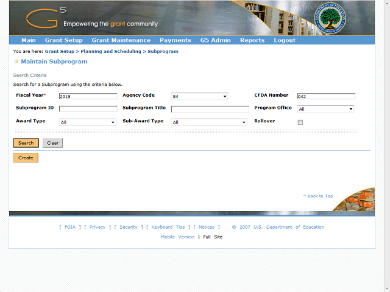Expand the Sub-Award Type dropdown
This screenshot has width=390, height=292.
pyautogui.click(x=209, y=122)
